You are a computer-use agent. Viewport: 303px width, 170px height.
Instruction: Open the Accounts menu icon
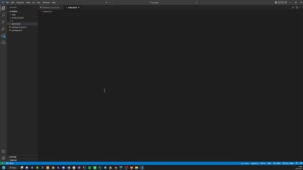point(3,152)
